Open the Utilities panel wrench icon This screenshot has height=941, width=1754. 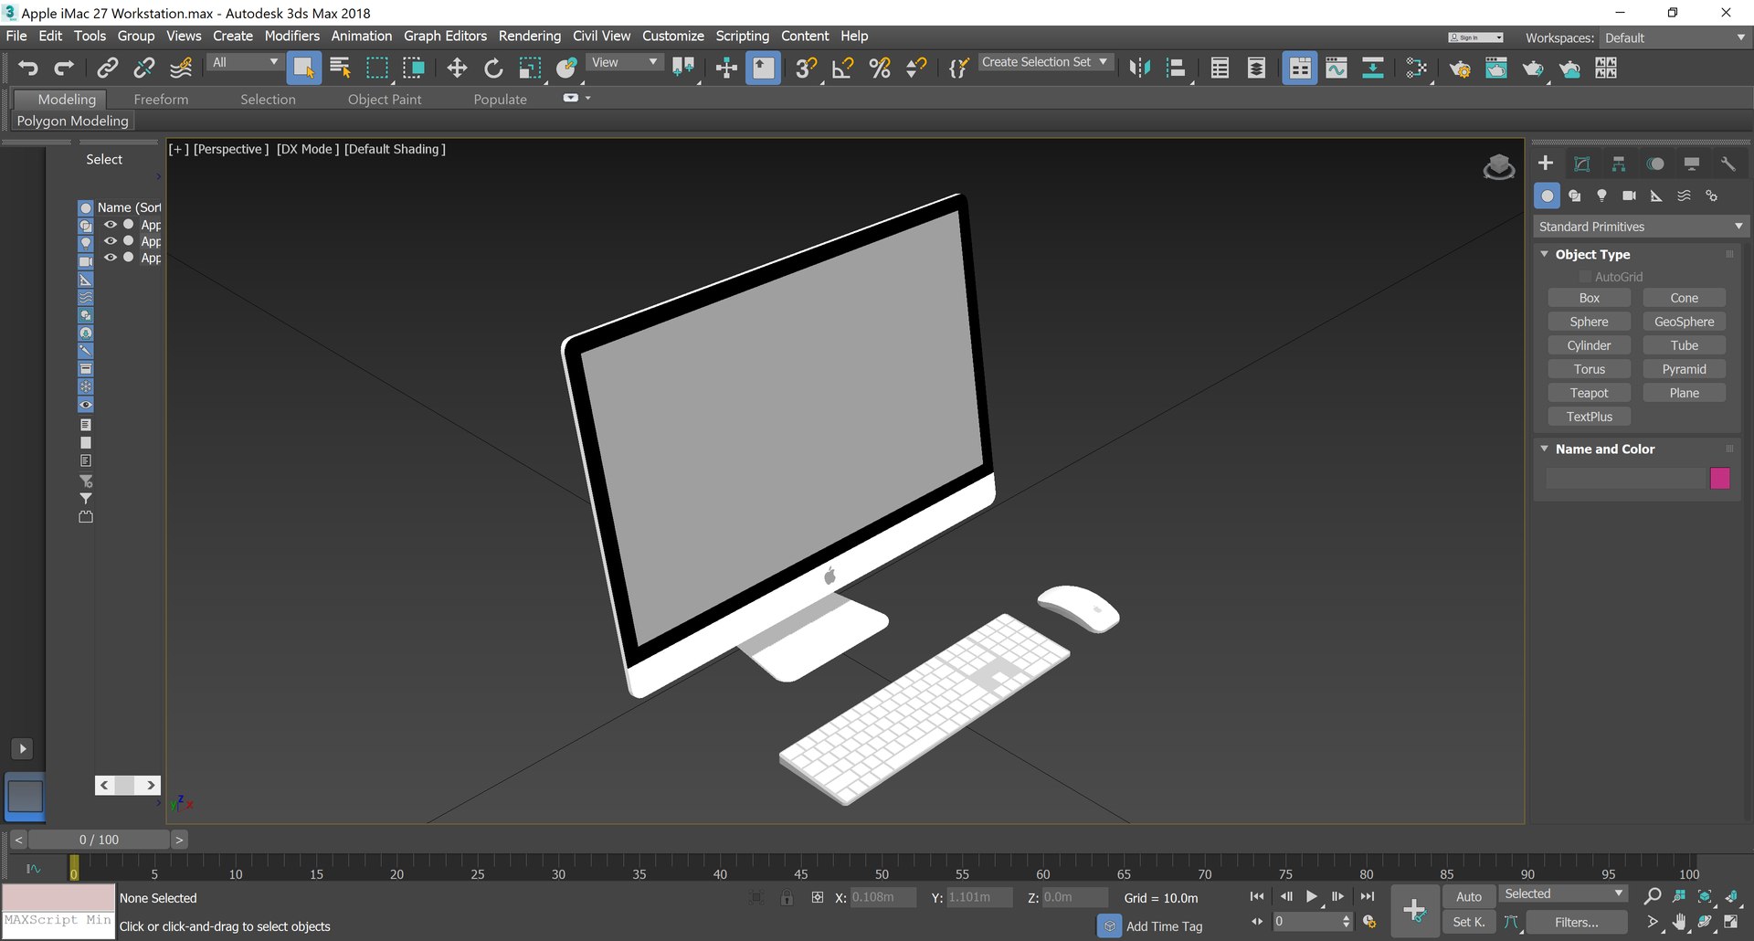coord(1728,164)
